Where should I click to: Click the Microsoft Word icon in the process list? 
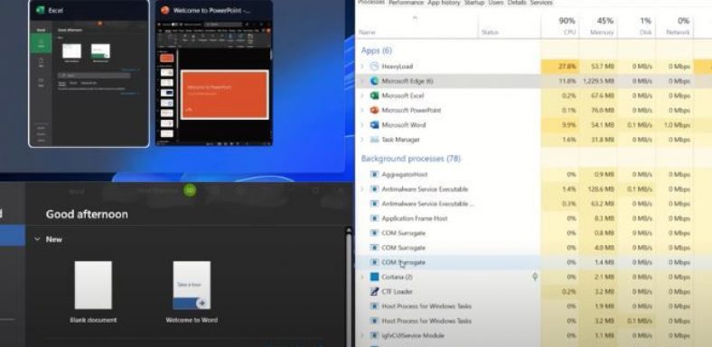point(374,124)
